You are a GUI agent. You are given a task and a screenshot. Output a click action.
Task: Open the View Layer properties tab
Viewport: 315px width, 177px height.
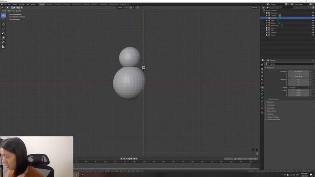262,76
